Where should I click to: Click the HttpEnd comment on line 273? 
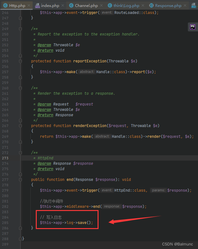45,158
